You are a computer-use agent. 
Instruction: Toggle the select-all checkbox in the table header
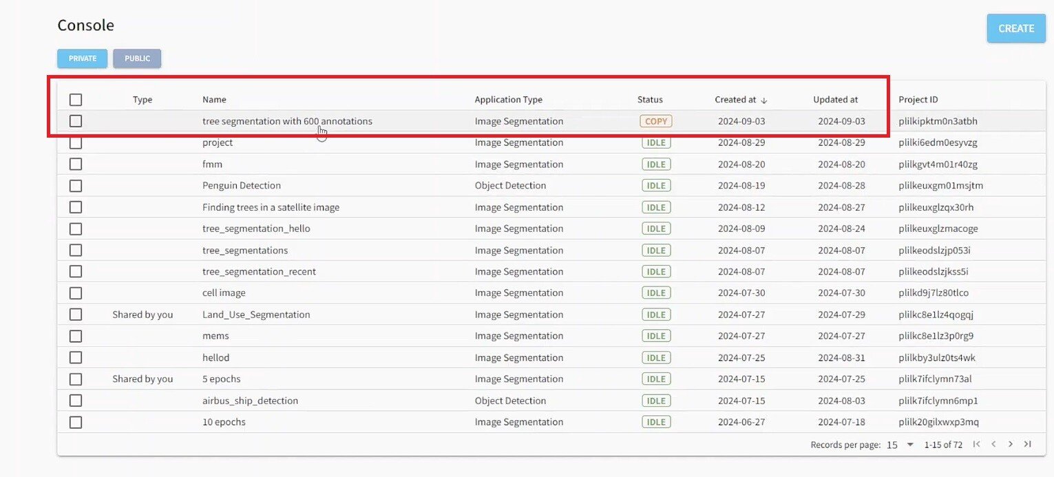pyautogui.click(x=76, y=100)
